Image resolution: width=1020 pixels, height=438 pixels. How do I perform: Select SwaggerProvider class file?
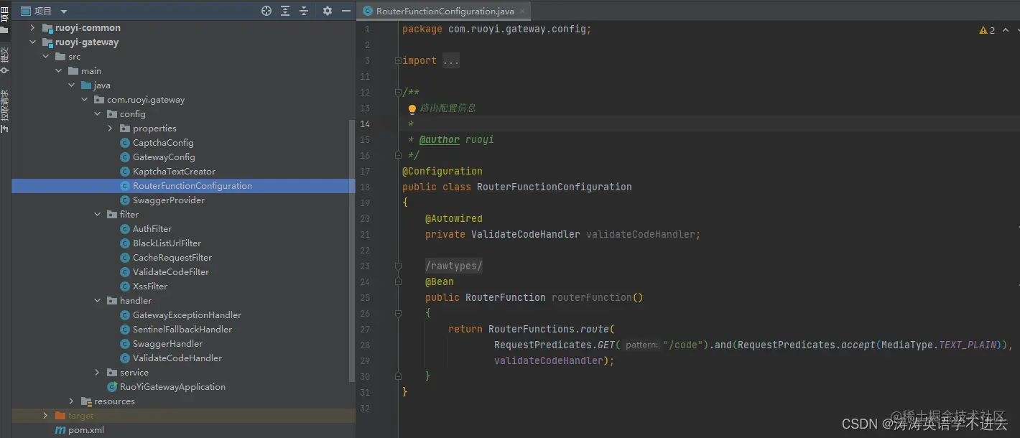tap(169, 200)
